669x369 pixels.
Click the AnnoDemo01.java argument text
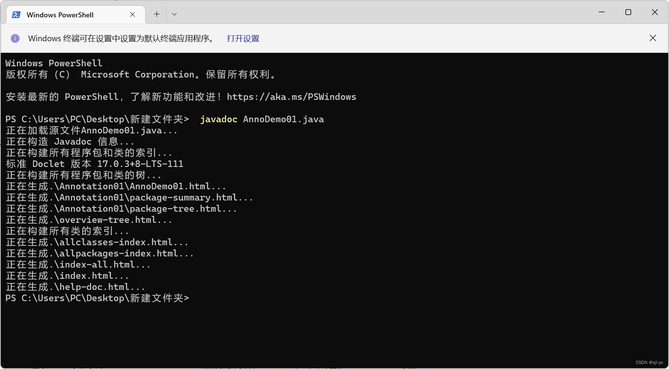pos(284,119)
